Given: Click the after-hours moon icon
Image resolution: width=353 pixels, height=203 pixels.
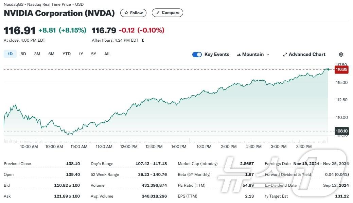Looking at the screenshot, I should click(x=143, y=40).
